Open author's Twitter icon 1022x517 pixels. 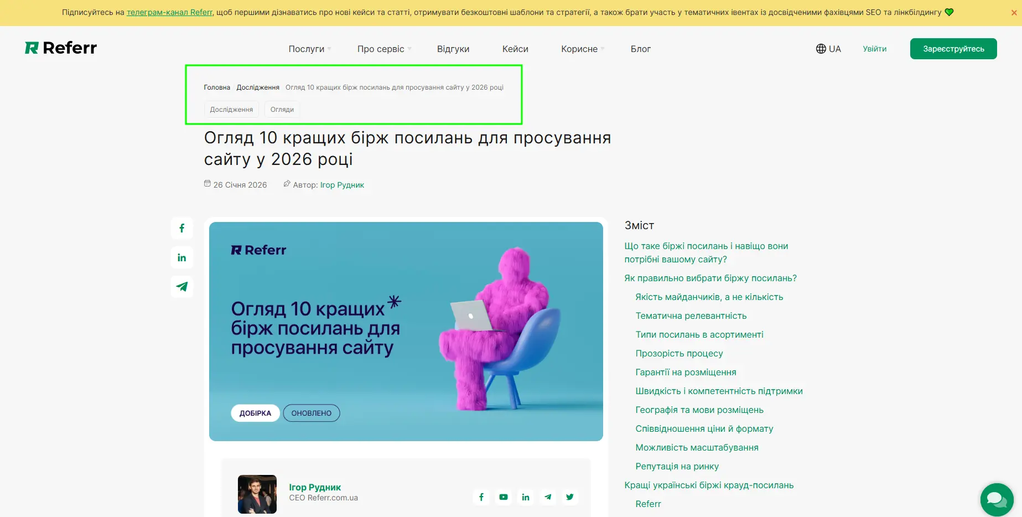pyautogui.click(x=569, y=497)
